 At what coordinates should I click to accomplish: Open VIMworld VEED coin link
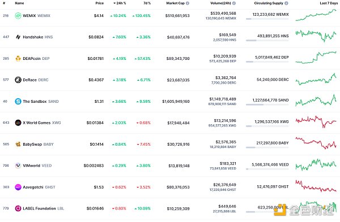pos(37,166)
